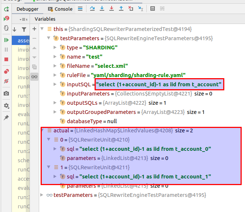Select the 'runL' stack frame
This screenshot has height=212, width=245.
(x=21, y=124)
